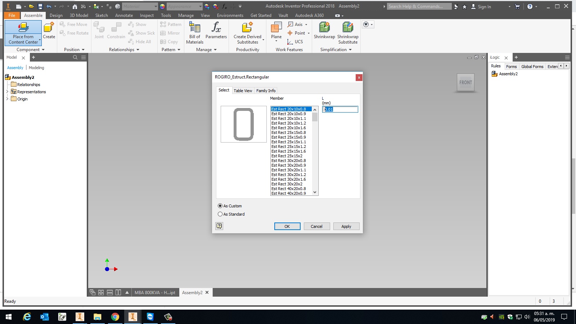
Task: Click Apply in the member dialog
Action: pyautogui.click(x=346, y=226)
